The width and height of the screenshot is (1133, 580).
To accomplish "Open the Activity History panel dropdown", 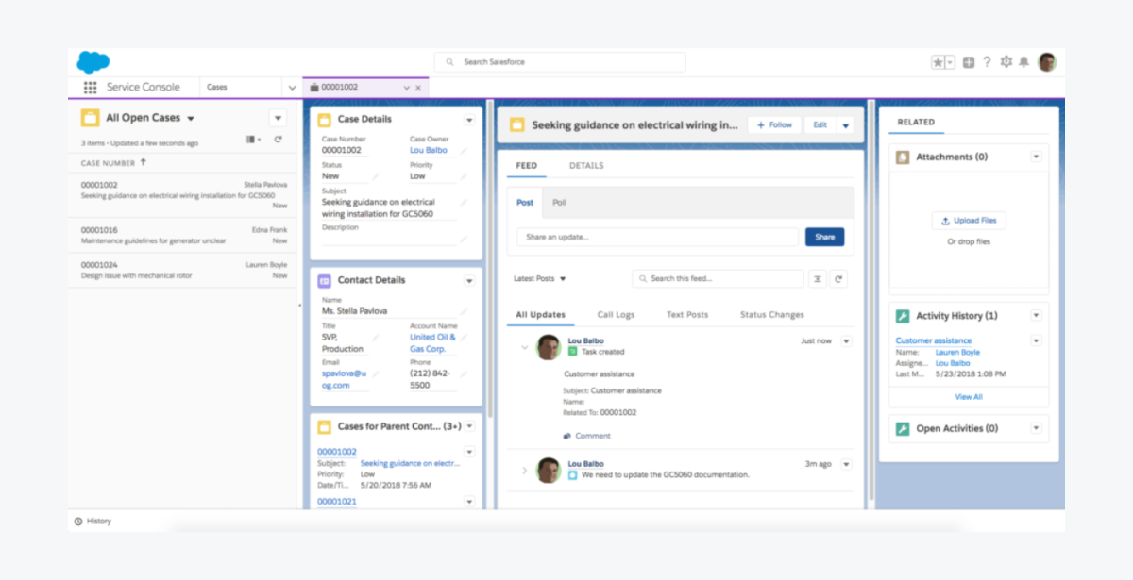I will (1036, 315).
